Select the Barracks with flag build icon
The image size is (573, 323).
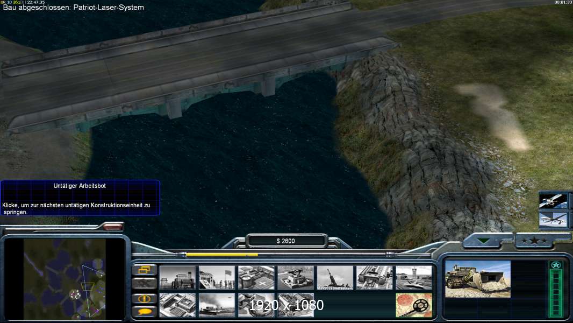click(217, 278)
